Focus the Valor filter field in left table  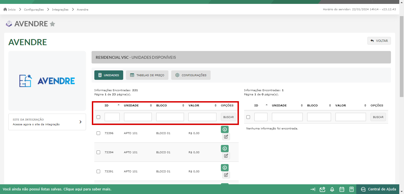[x=202, y=117]
